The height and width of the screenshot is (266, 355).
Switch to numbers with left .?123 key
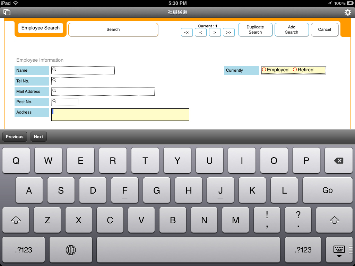[24, 250]
